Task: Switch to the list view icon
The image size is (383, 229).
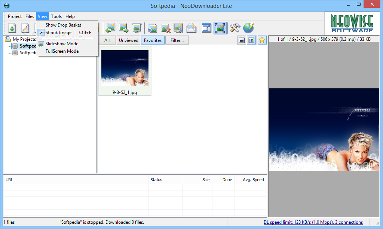Action: coord(242,40)
